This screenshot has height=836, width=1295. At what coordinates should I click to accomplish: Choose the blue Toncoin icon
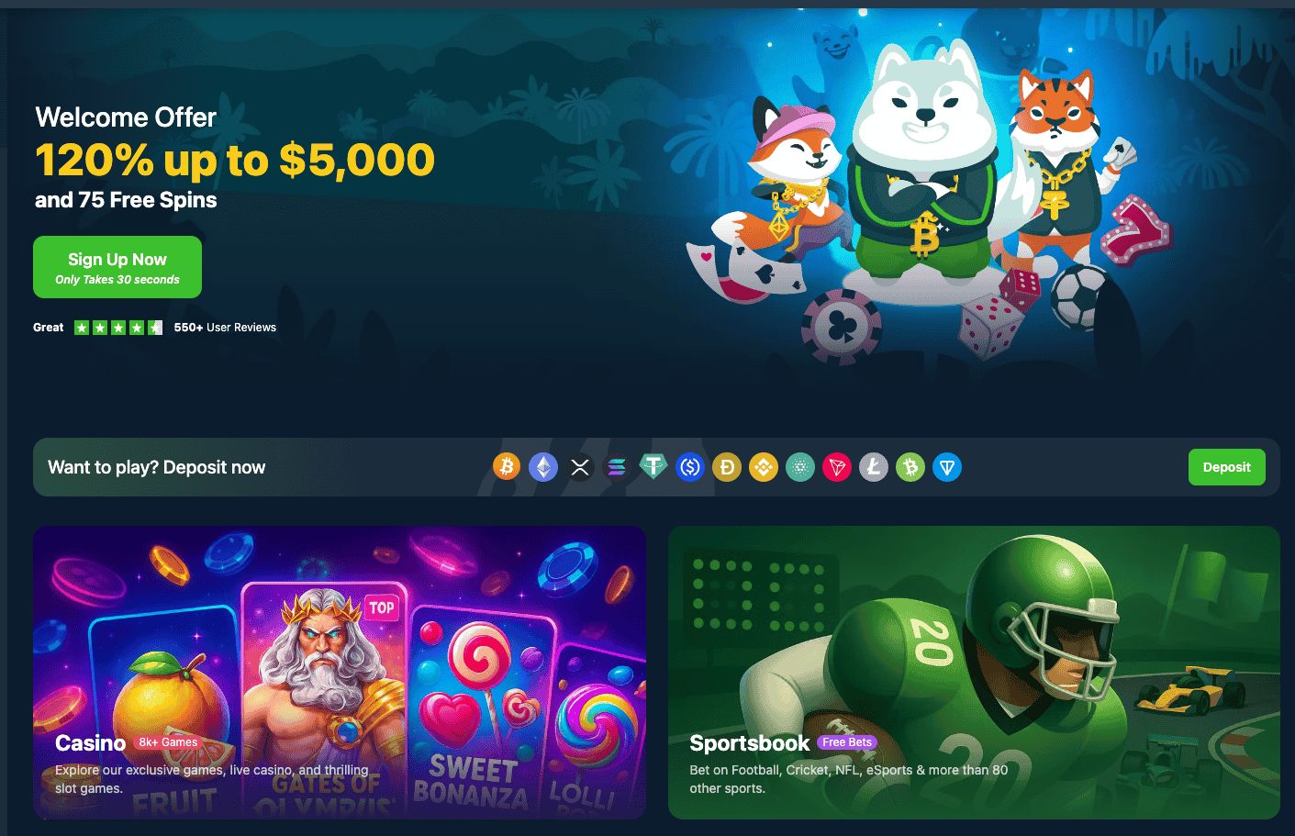pyautogui.click(x=947, y=467)
